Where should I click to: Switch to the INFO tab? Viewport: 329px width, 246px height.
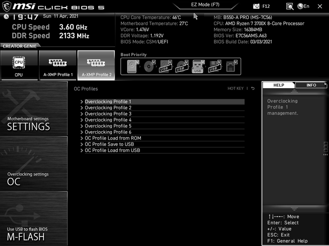point(311,85)
